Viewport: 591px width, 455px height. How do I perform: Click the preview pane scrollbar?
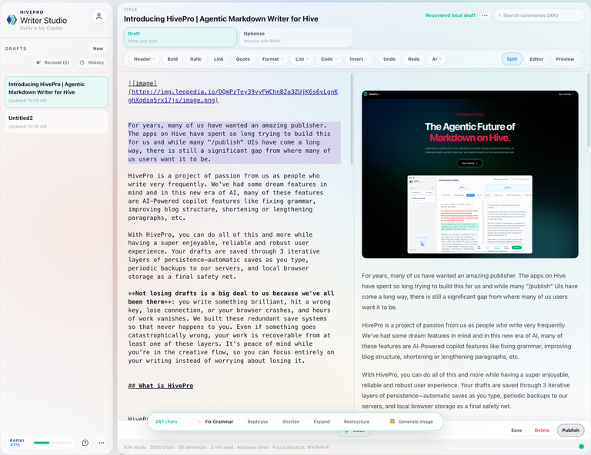pos(589,110)
